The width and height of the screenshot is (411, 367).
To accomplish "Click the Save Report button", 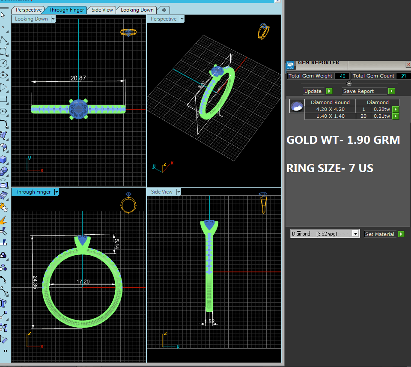I will click(x=359, y=91).
